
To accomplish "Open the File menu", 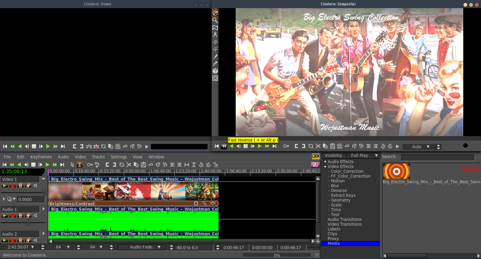I will pyautogui.click(x=7, y=157).
